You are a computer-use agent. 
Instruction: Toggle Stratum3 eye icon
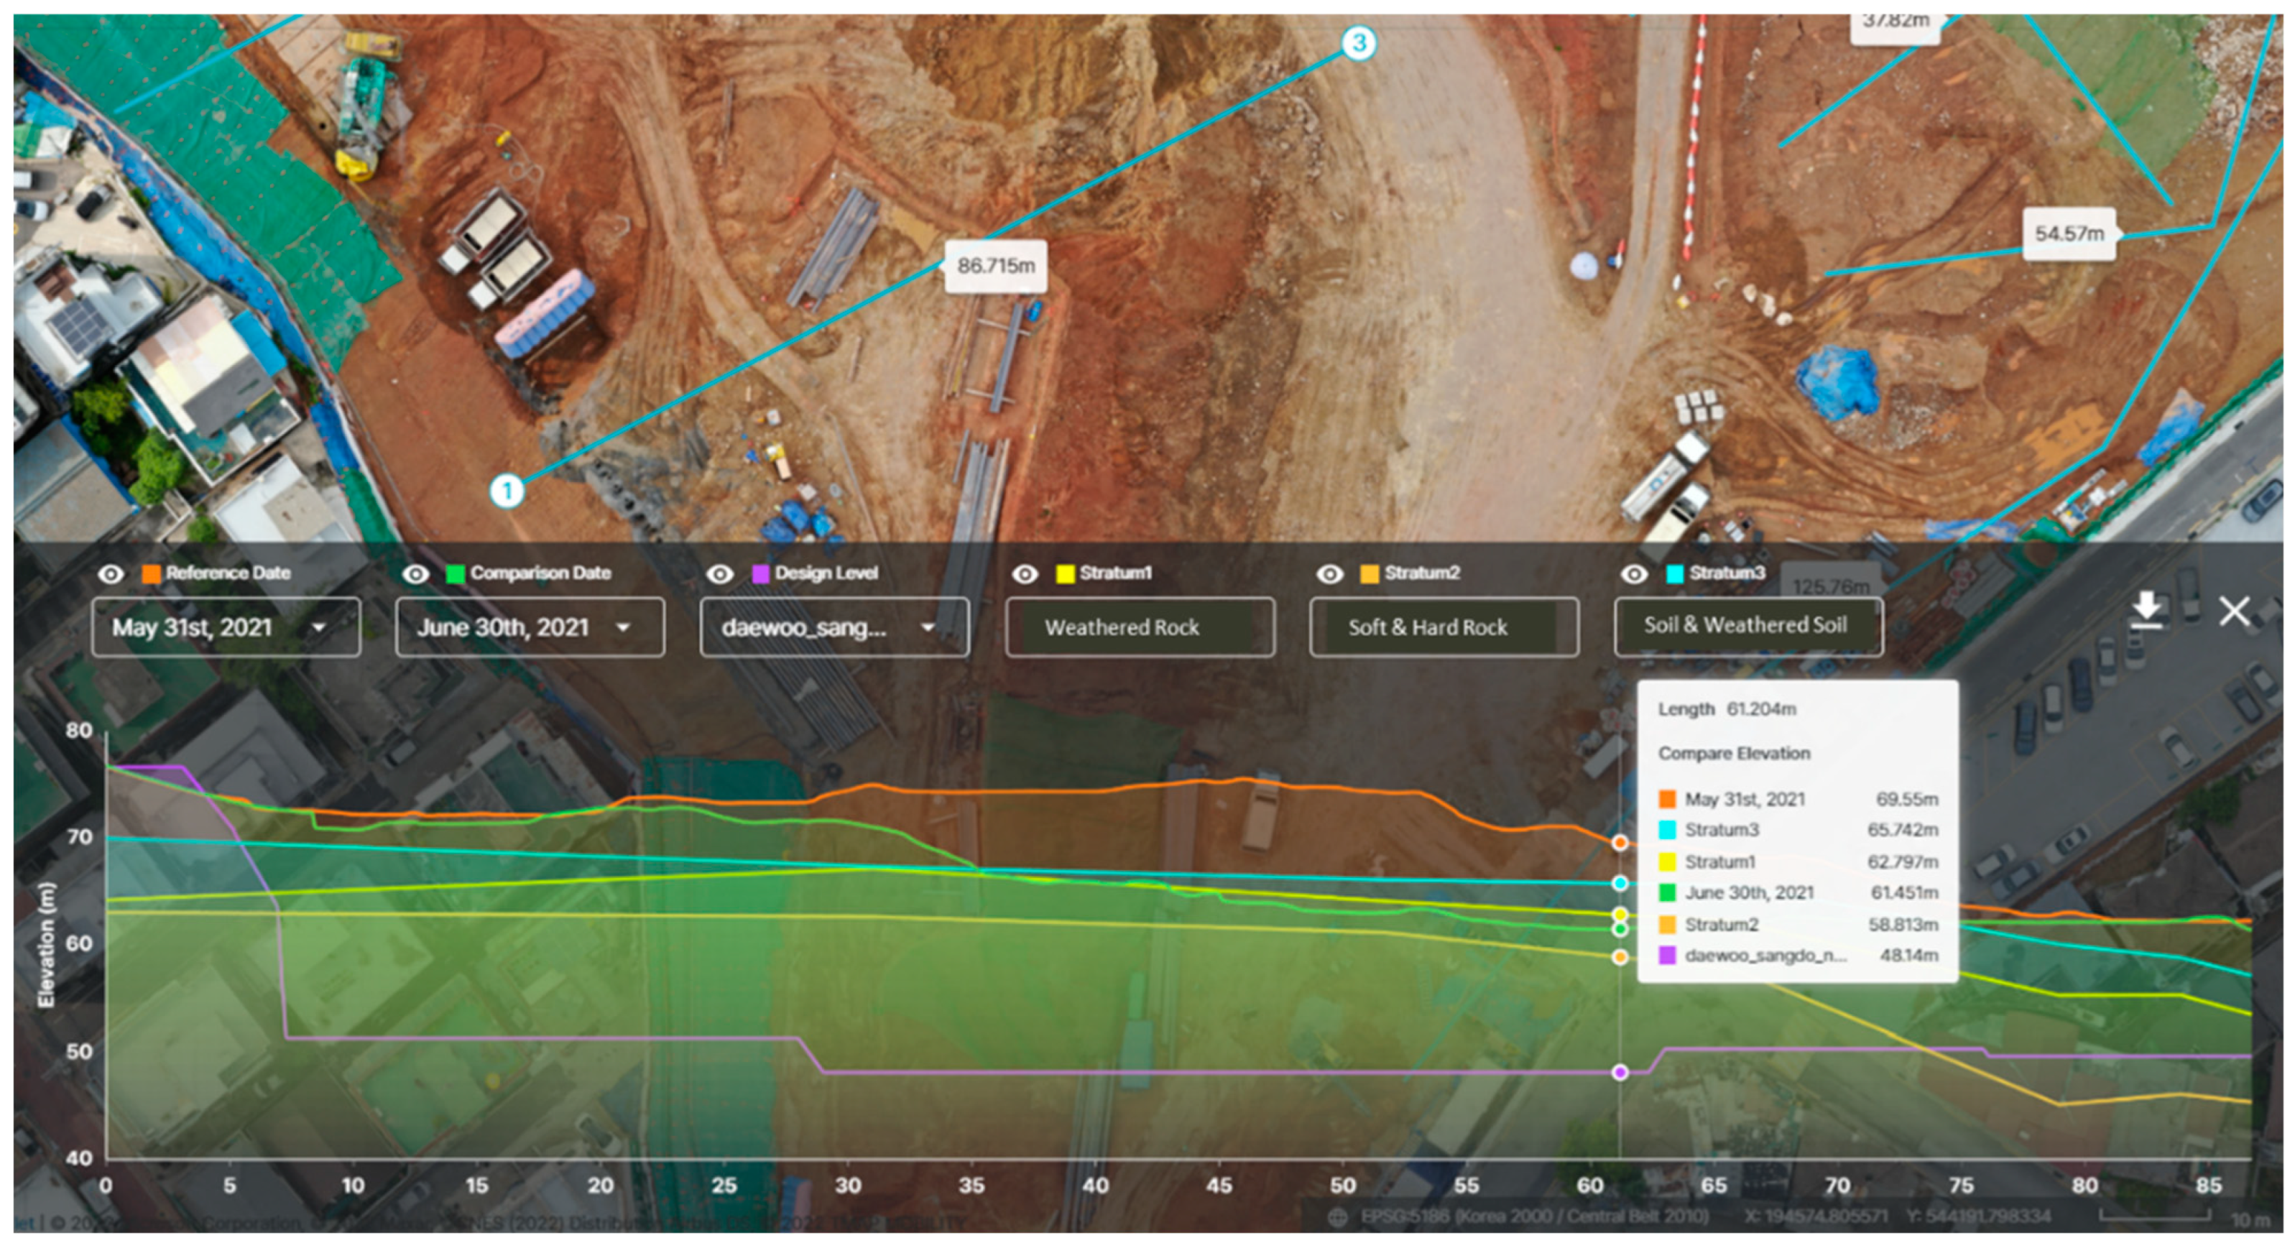[x=1634, y=574]
